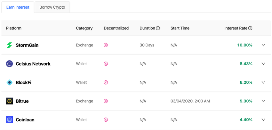Sort by the Platform column header
Screen dimensions: 272x130
tap(14, 28)
